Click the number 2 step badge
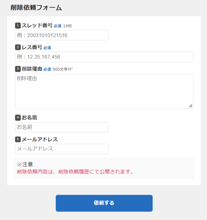 (18, 47)
